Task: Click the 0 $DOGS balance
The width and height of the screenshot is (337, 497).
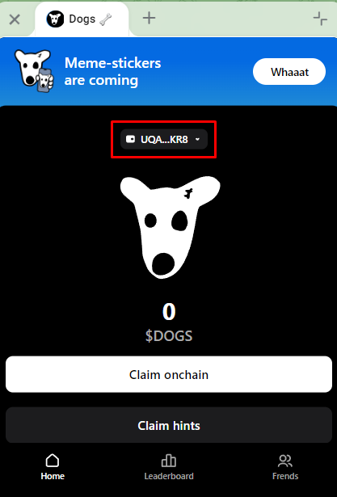Action: click(x=169, y=322)
